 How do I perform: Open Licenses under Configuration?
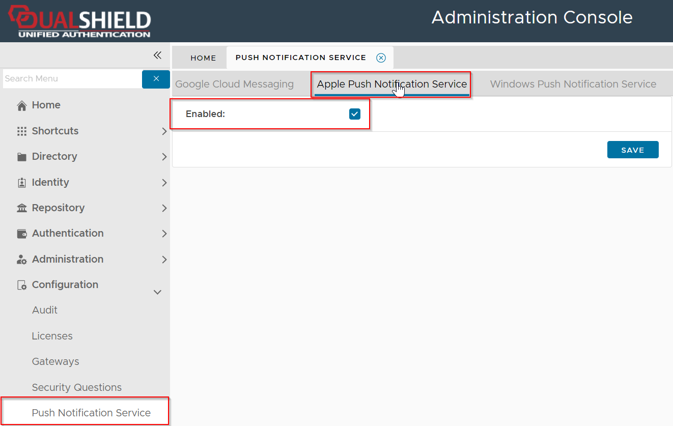coord(52,336)
